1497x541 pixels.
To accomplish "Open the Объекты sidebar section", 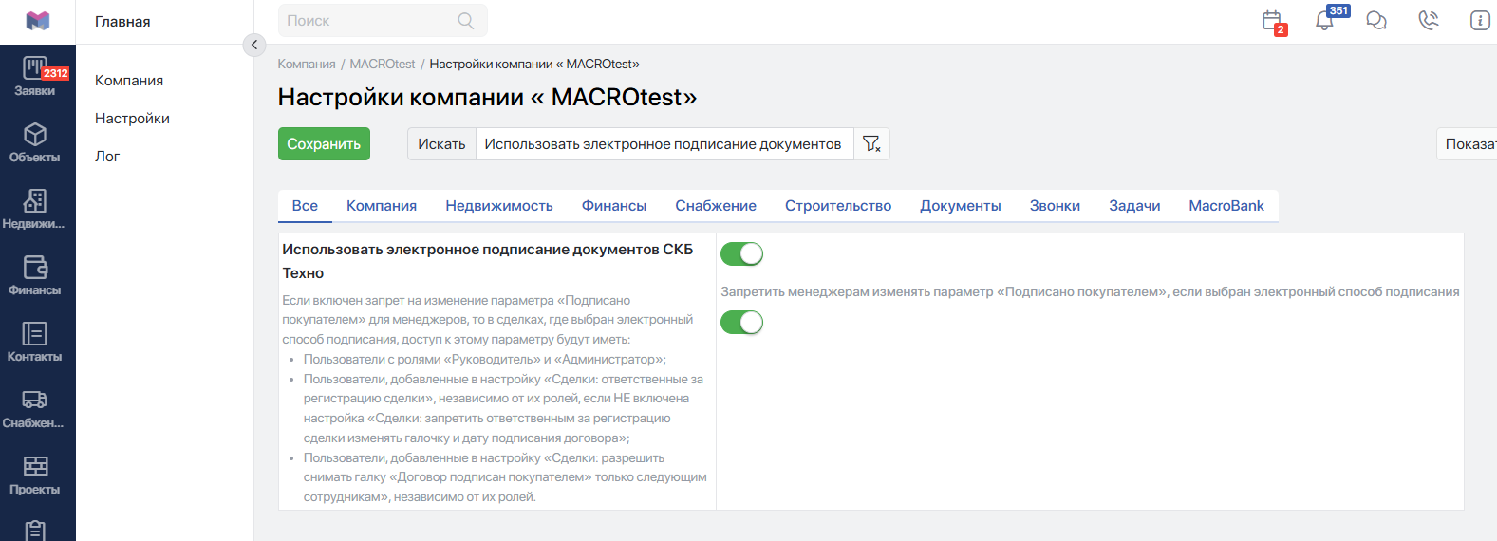I will pos(35,144).
